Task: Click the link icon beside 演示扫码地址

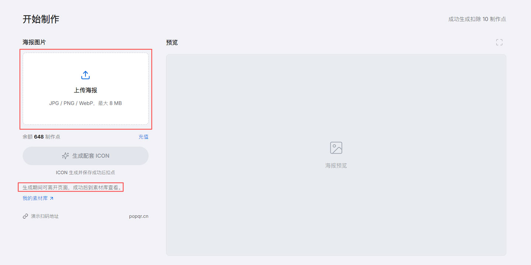Action: (x=25, y=216)
